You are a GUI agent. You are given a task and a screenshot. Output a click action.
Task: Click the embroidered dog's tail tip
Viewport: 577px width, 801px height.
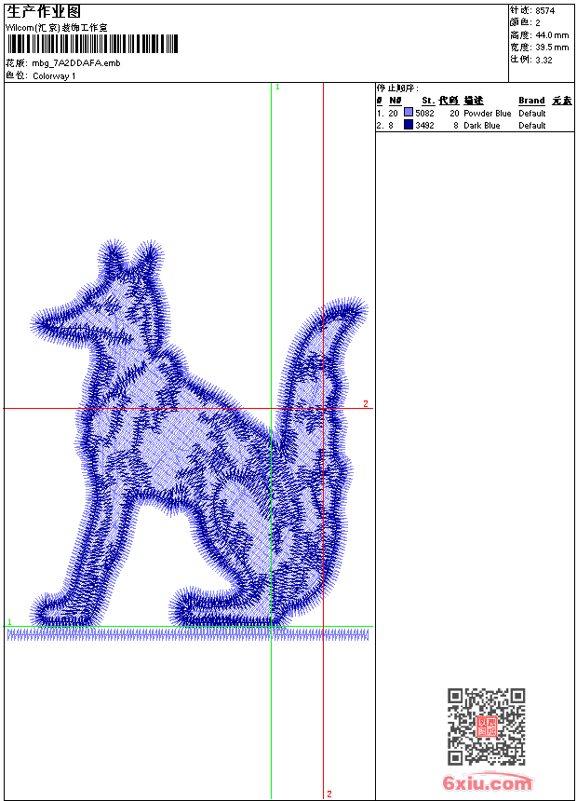(x=353, y=309)
